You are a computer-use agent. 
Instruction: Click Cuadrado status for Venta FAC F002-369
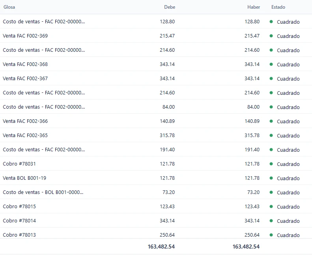[288, 36]
